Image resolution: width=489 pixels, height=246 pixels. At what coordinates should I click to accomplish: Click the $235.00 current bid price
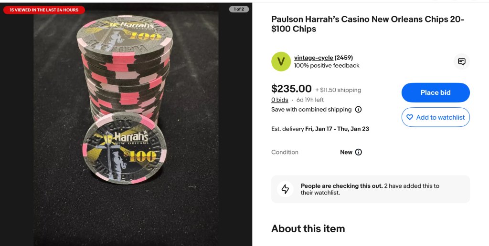click(291, 89)
